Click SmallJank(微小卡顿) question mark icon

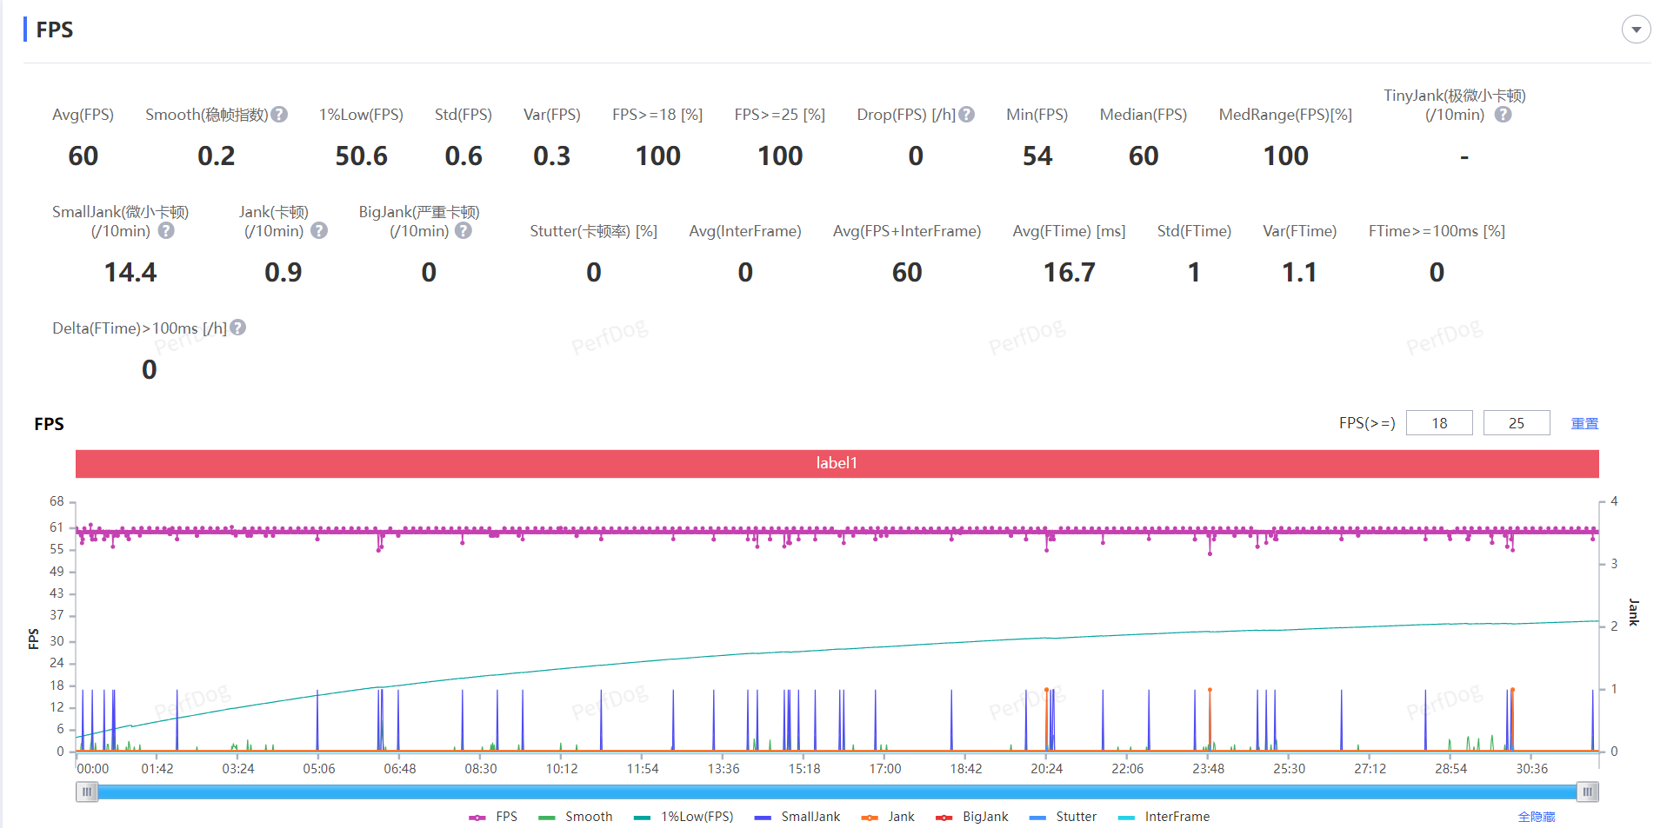[x=166, y=231]
